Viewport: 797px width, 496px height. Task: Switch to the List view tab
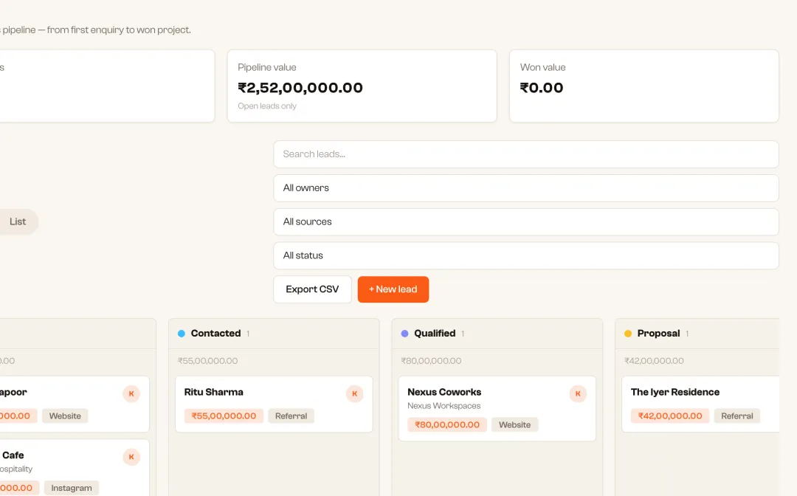tap(17, 221)
